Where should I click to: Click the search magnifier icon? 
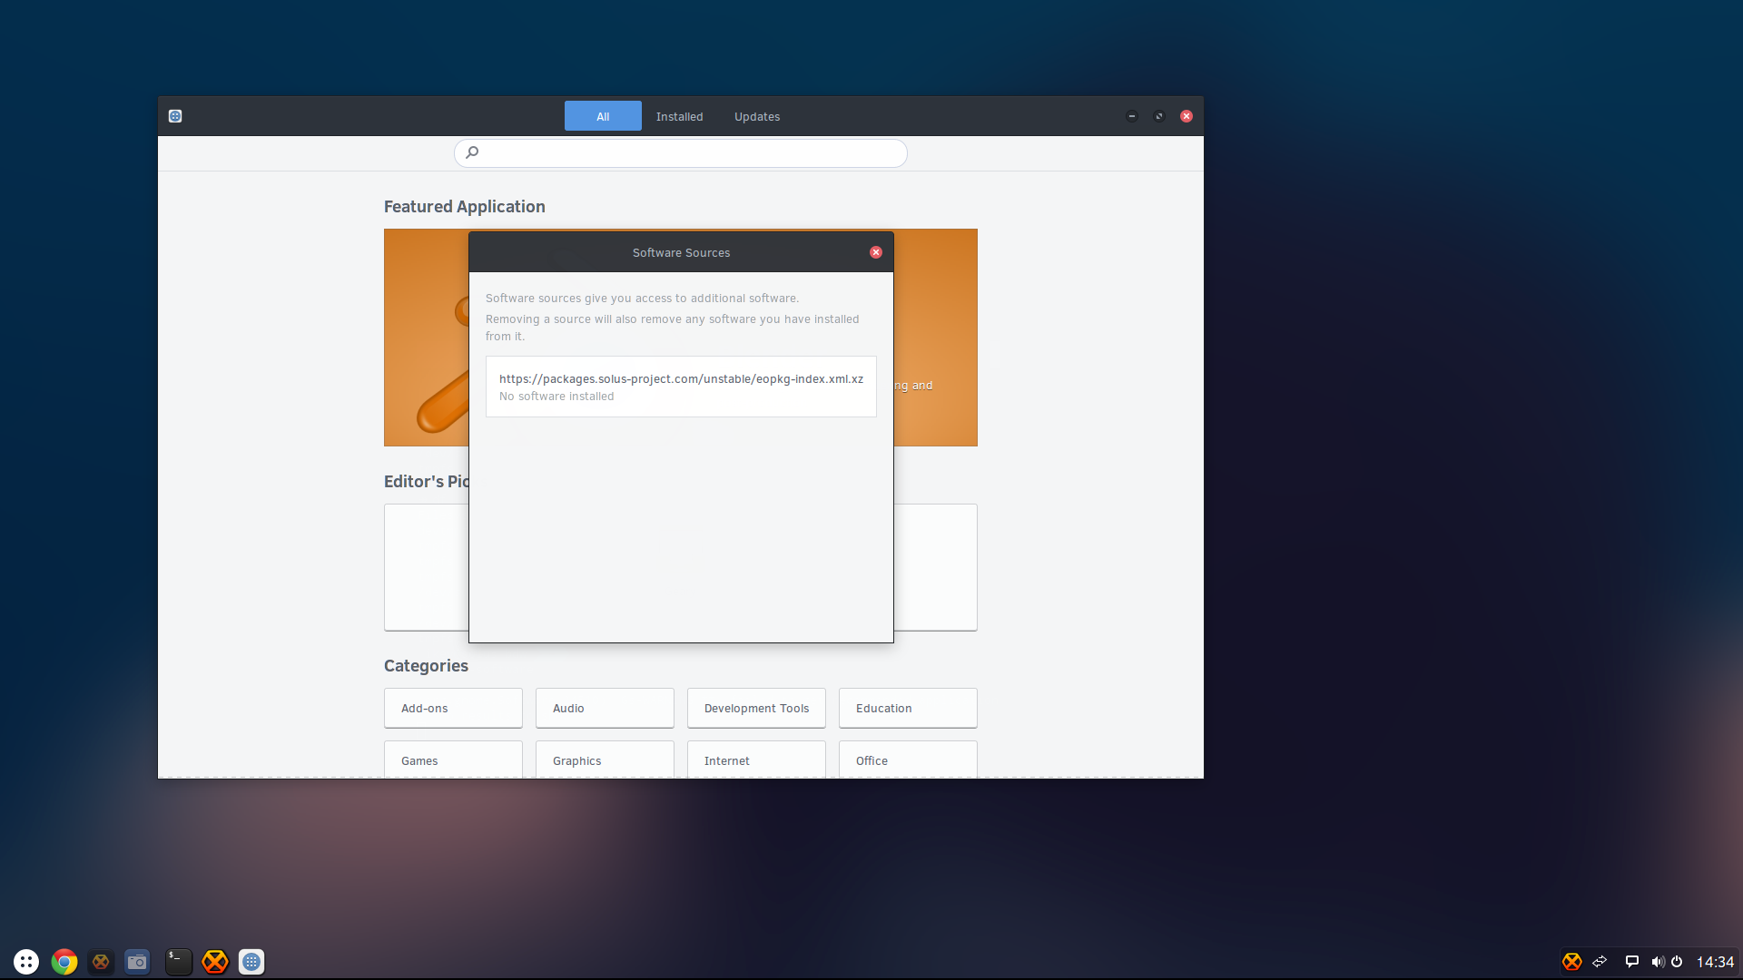[x=472, y=152]
